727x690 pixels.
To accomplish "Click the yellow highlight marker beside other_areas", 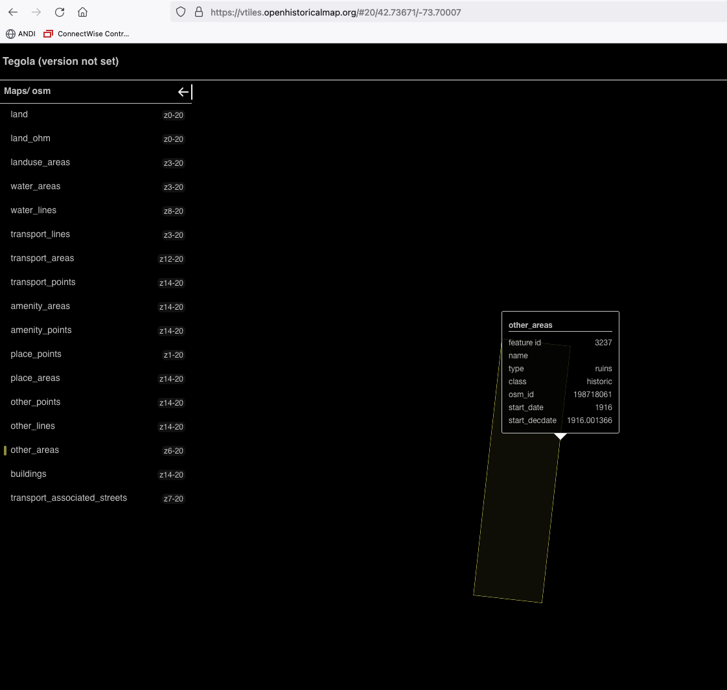I will tap(4, 450).
